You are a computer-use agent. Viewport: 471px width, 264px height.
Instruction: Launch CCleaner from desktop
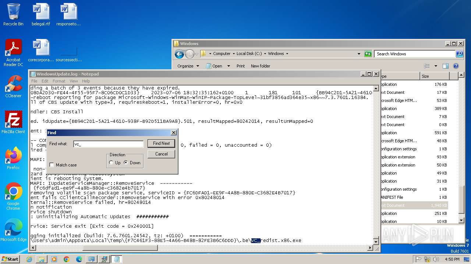click(13, 87)
